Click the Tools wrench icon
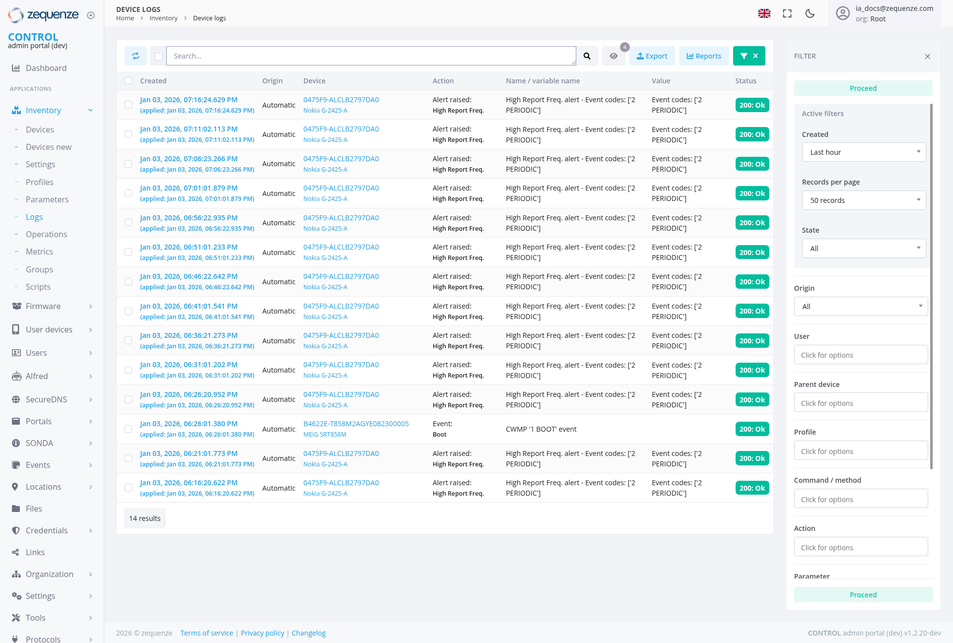The width and height of the screenshot is (953, 643). point(16,618)
